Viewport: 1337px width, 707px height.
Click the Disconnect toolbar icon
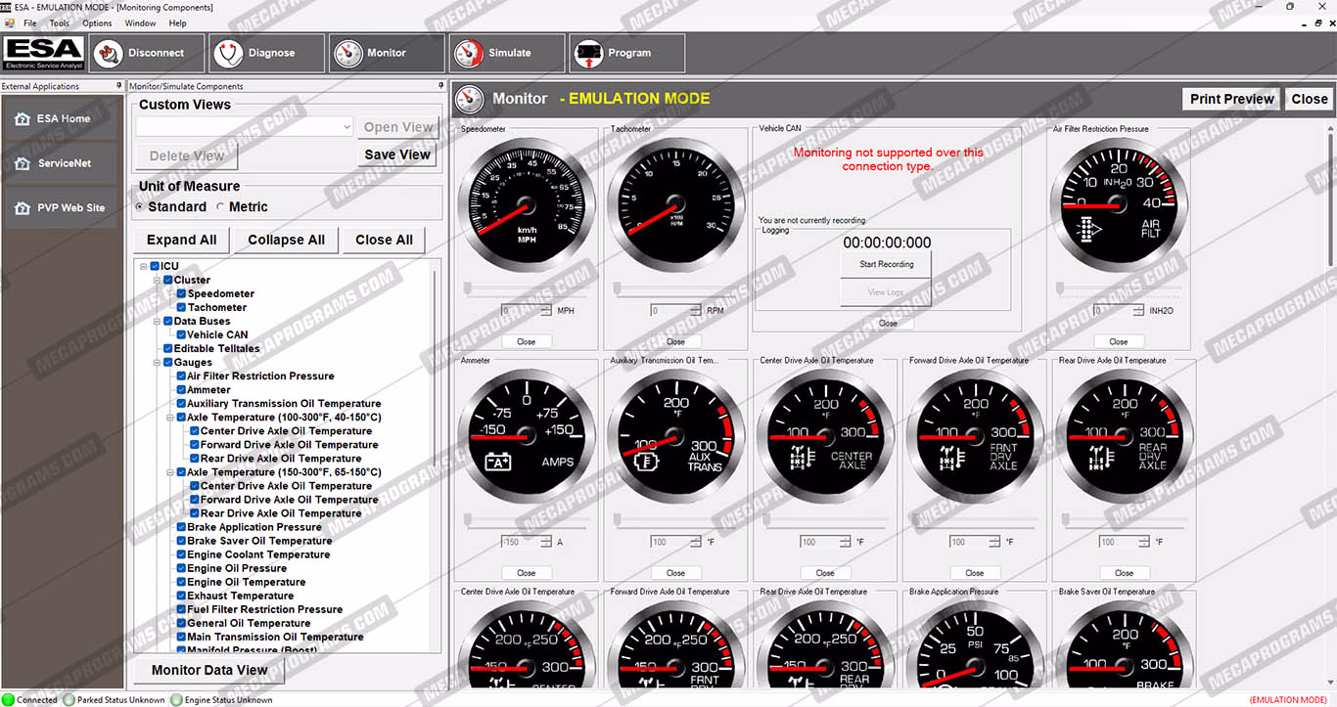[x=111, y=53]
